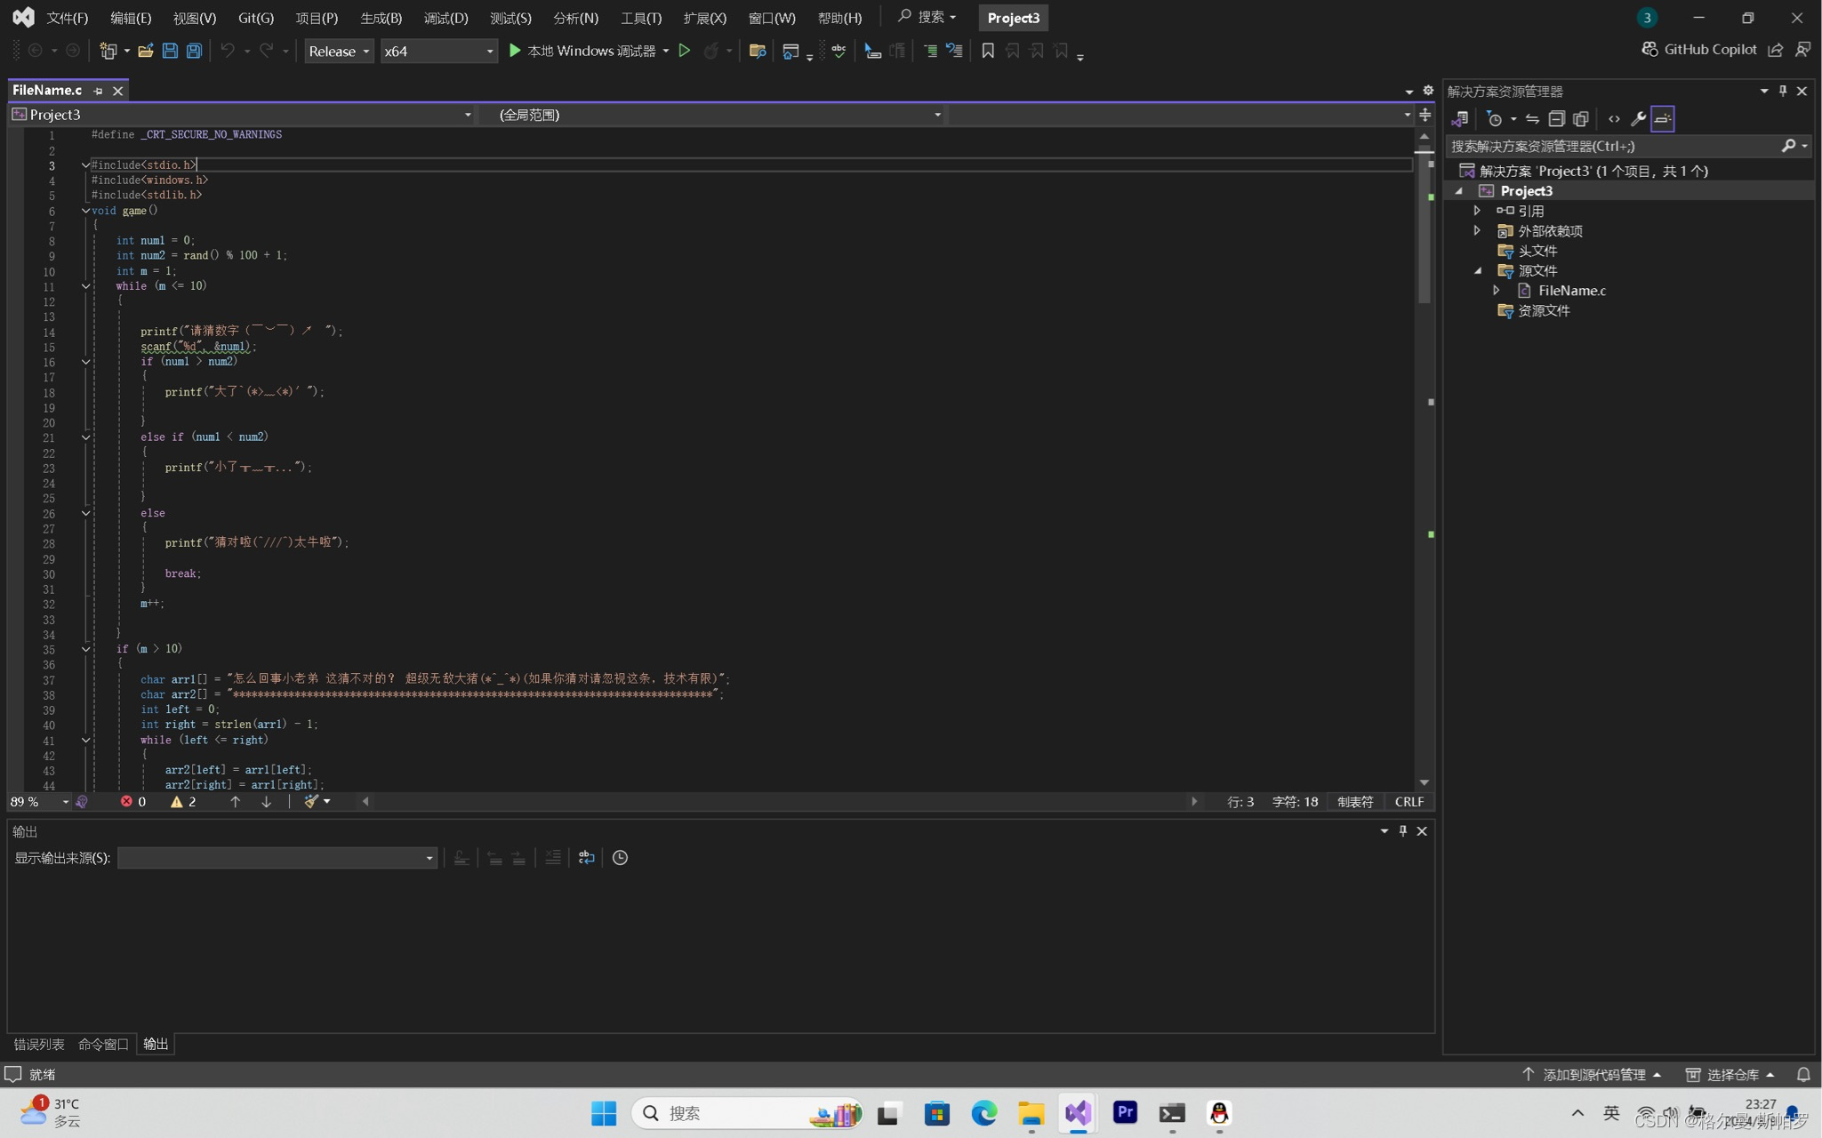The image size is (1822, 1138).
Task: Select FileName.c in Solution Explorer
Action: (1571, 290)
